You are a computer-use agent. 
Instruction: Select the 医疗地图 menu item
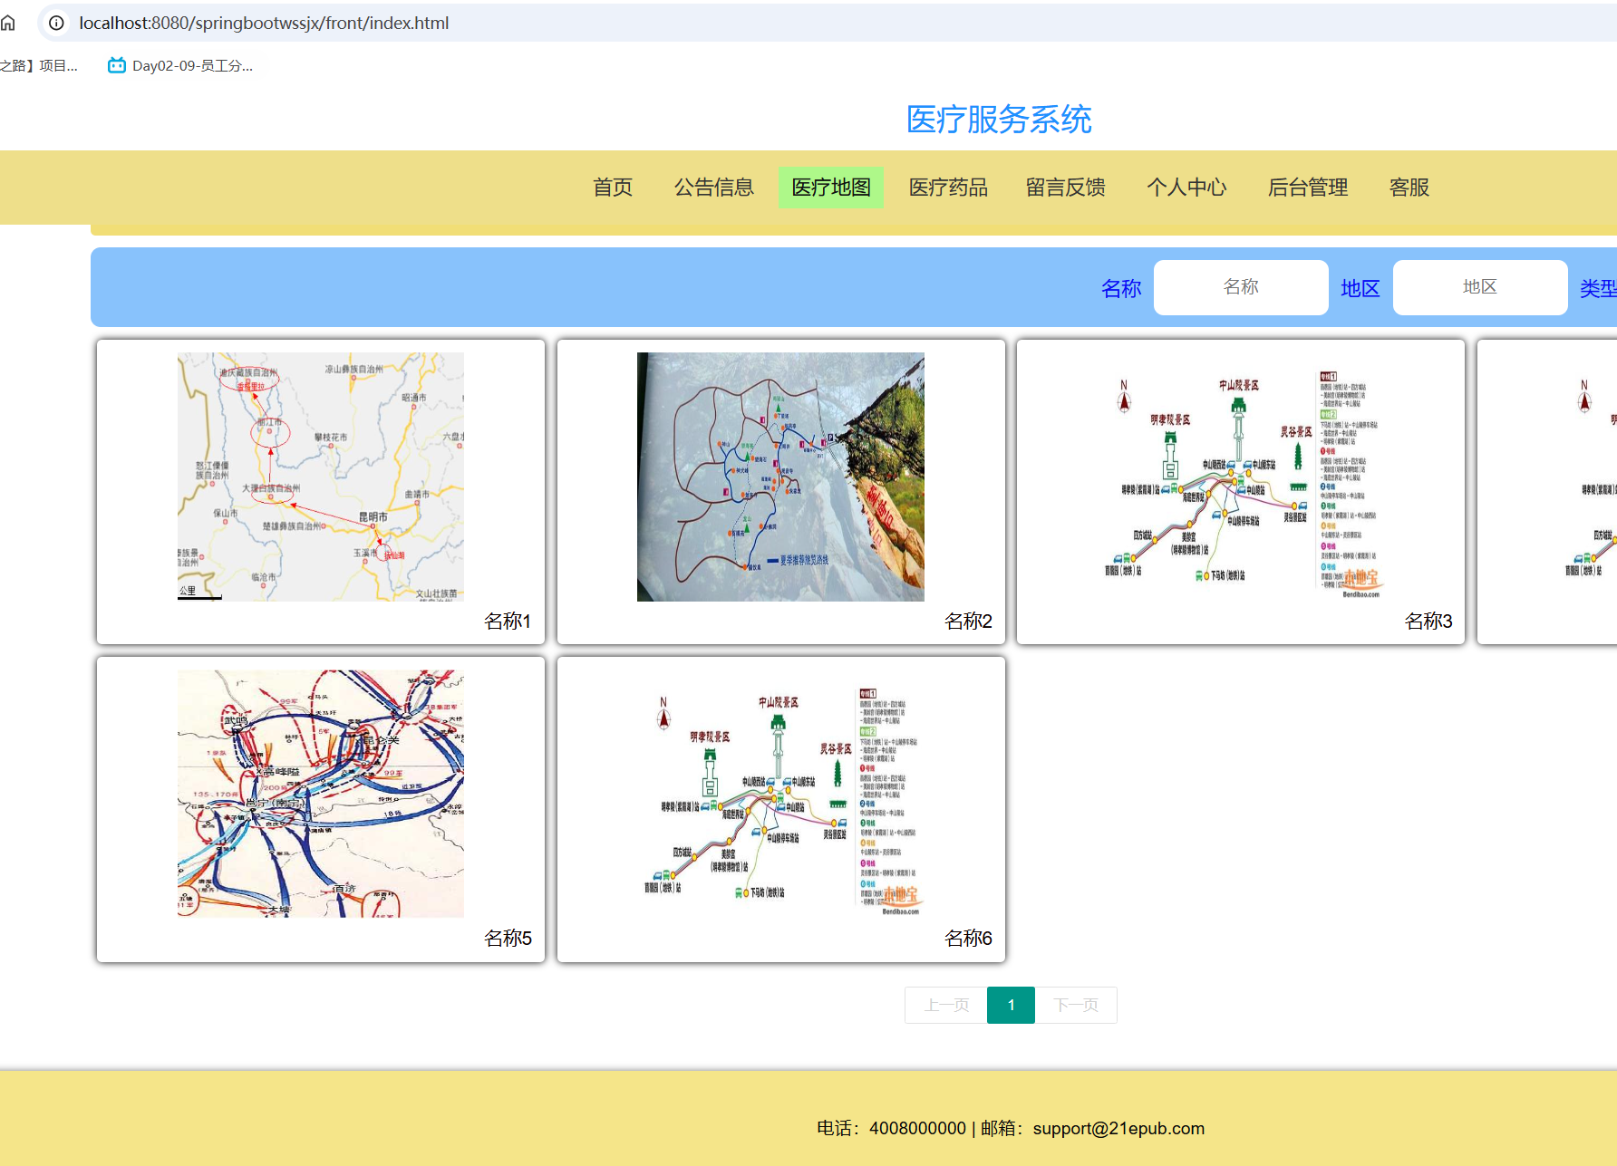click(831, 188)
